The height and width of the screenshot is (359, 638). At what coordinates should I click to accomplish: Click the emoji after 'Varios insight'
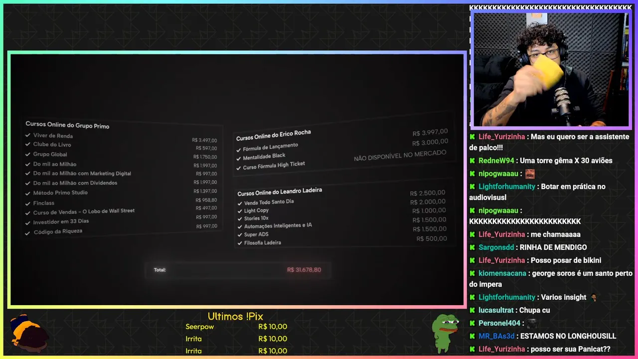(593, 297)
